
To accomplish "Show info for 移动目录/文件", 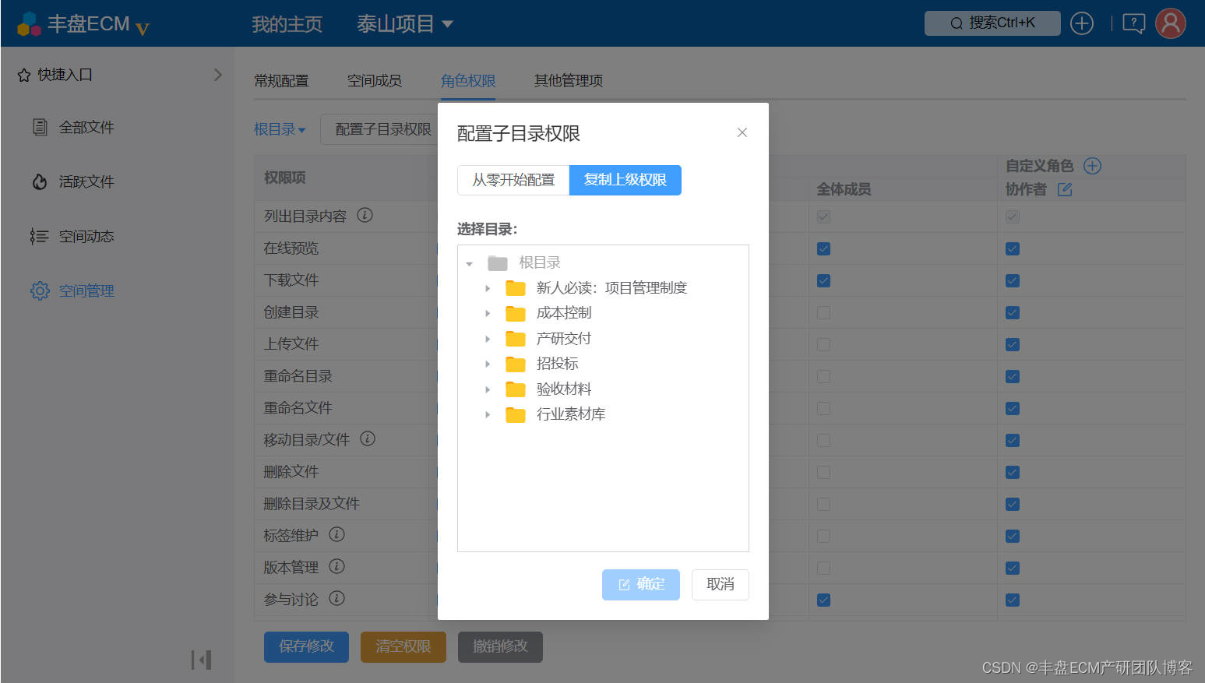I will (x=368, y=438).
